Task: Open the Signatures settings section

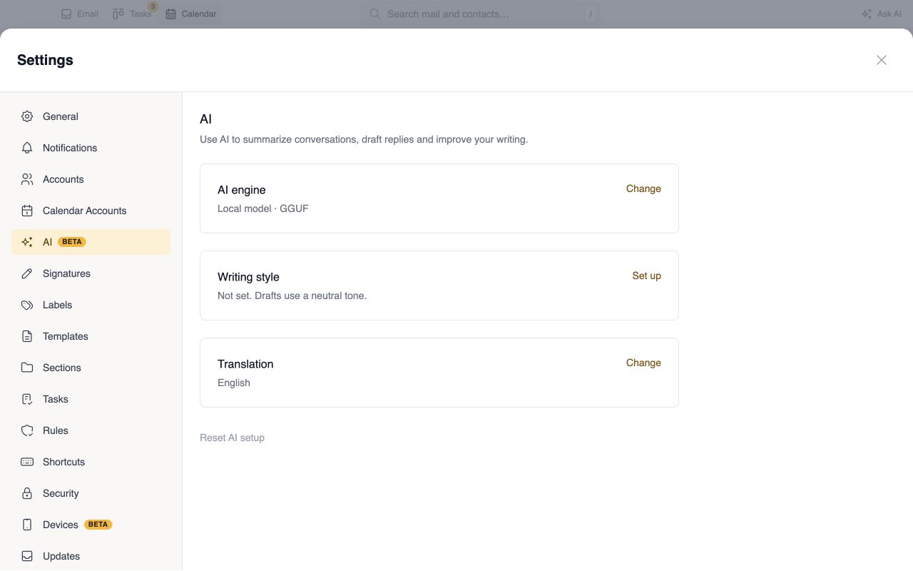Action: click(x=91, y=273)
